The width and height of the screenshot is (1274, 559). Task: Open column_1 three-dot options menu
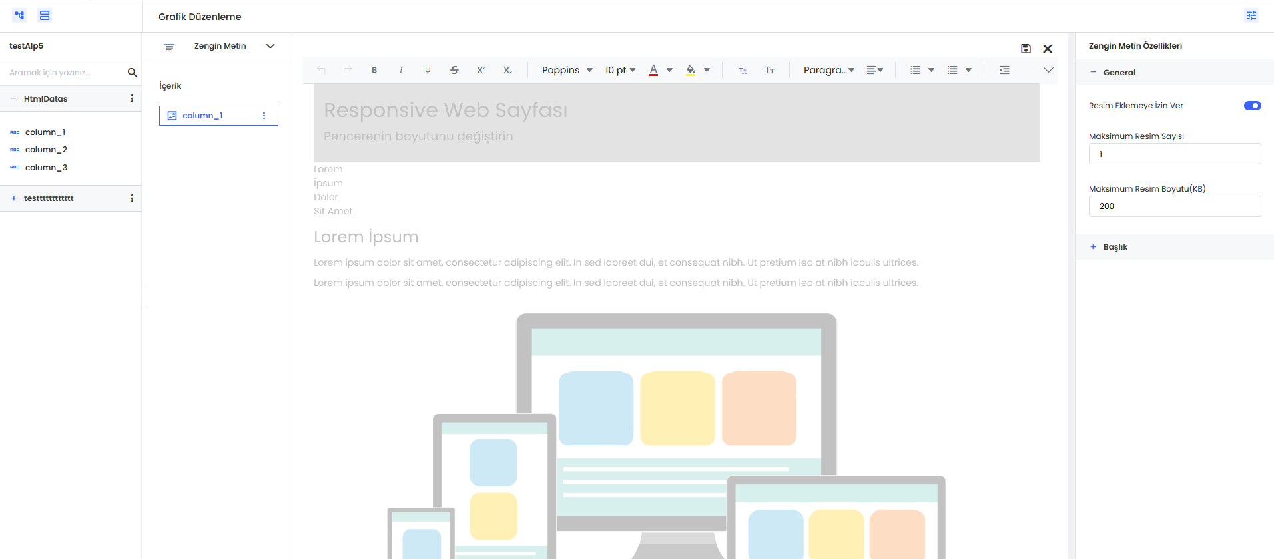click(264, 116)
